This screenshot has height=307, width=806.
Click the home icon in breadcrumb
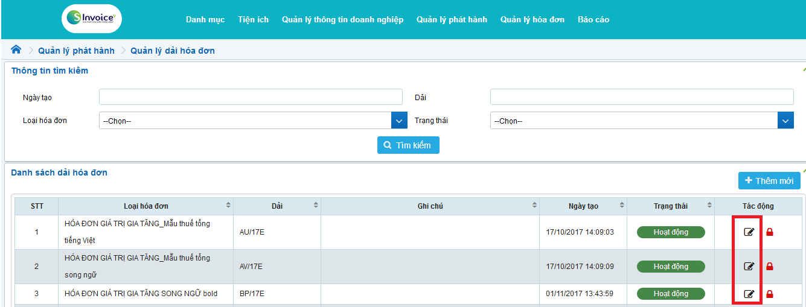[16, 50]
